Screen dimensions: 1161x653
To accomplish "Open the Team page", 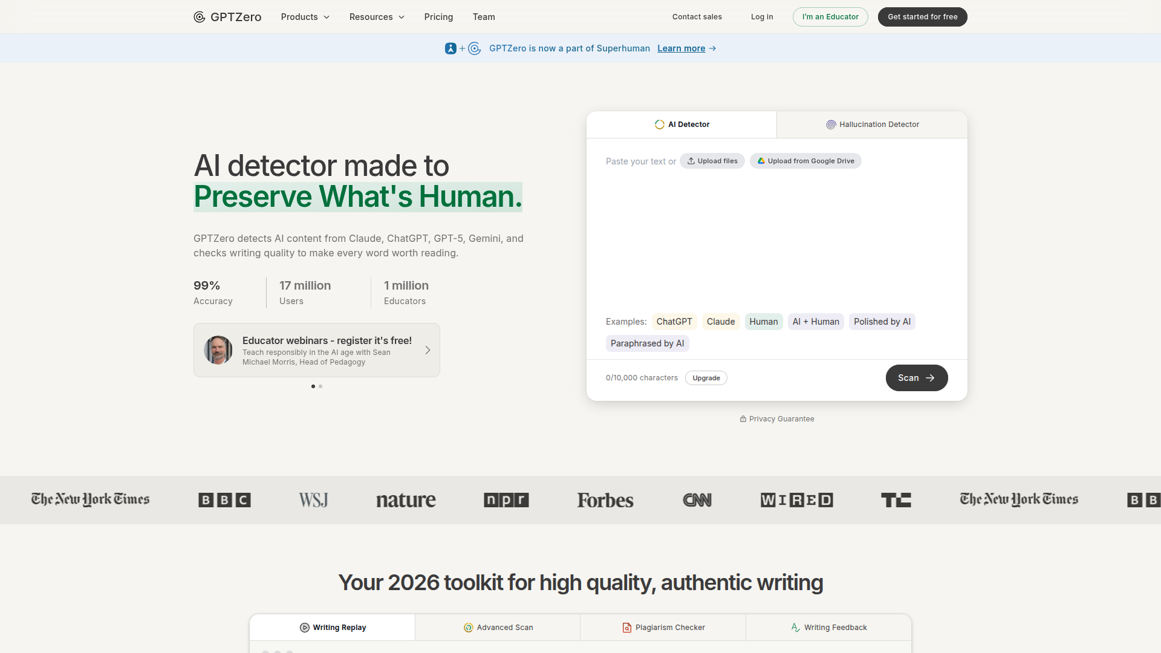I will (484, 17).
